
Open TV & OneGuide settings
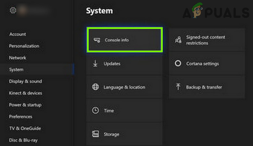click(x=25, y=128)
